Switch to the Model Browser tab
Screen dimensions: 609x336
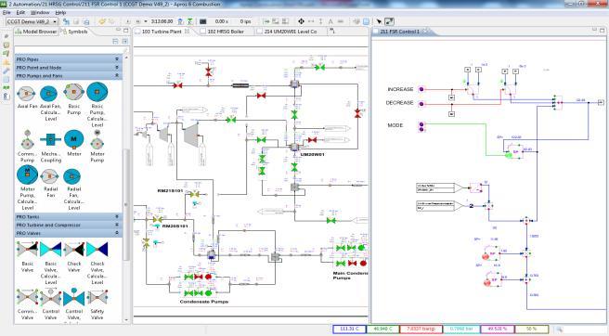coord(35,32)
